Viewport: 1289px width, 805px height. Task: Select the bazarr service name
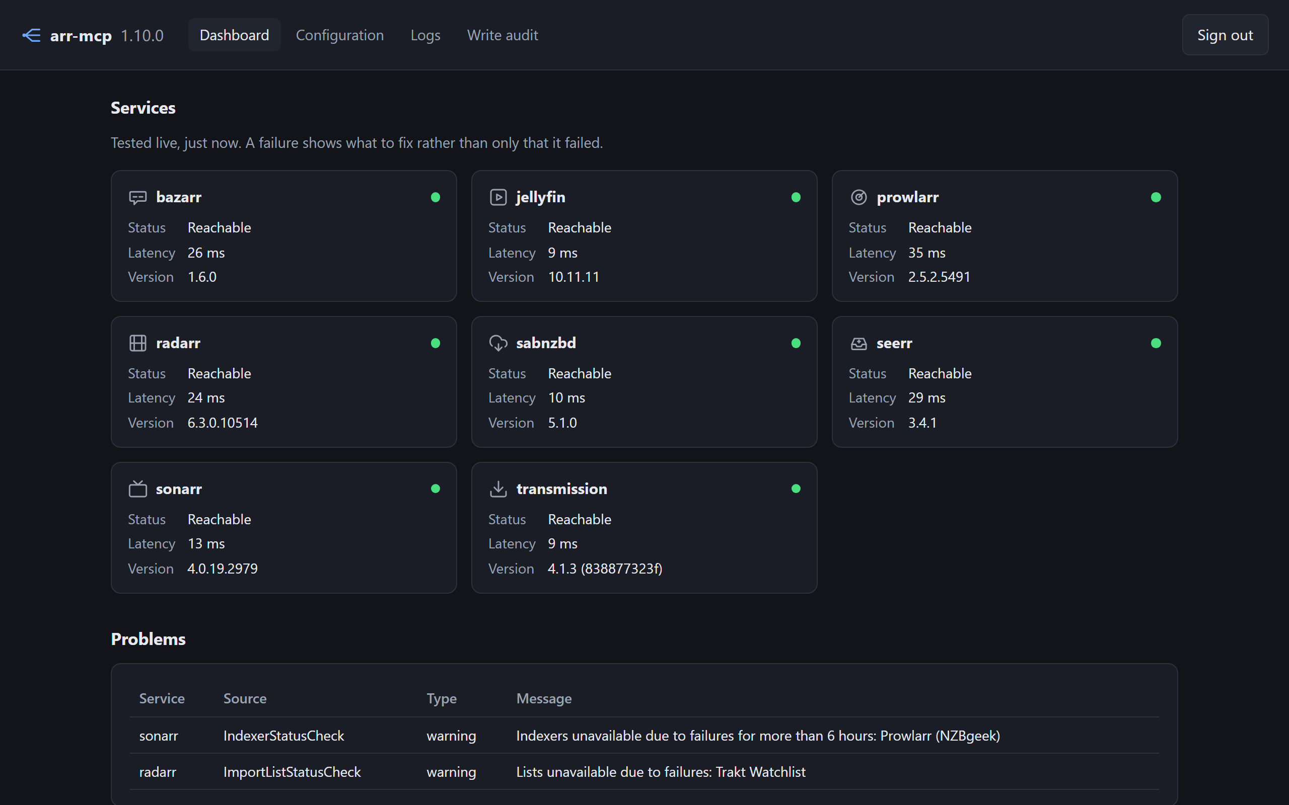click(x=178, y=198)
